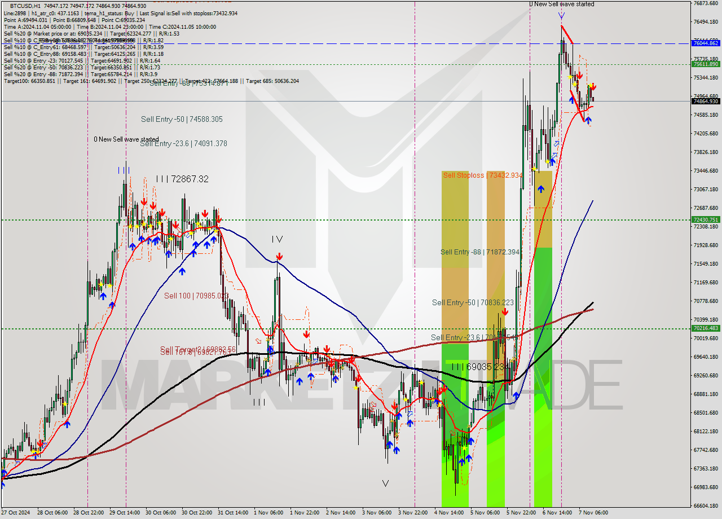
Task: Click the 67363.180 price axis value
Action: tap(706, 468)
